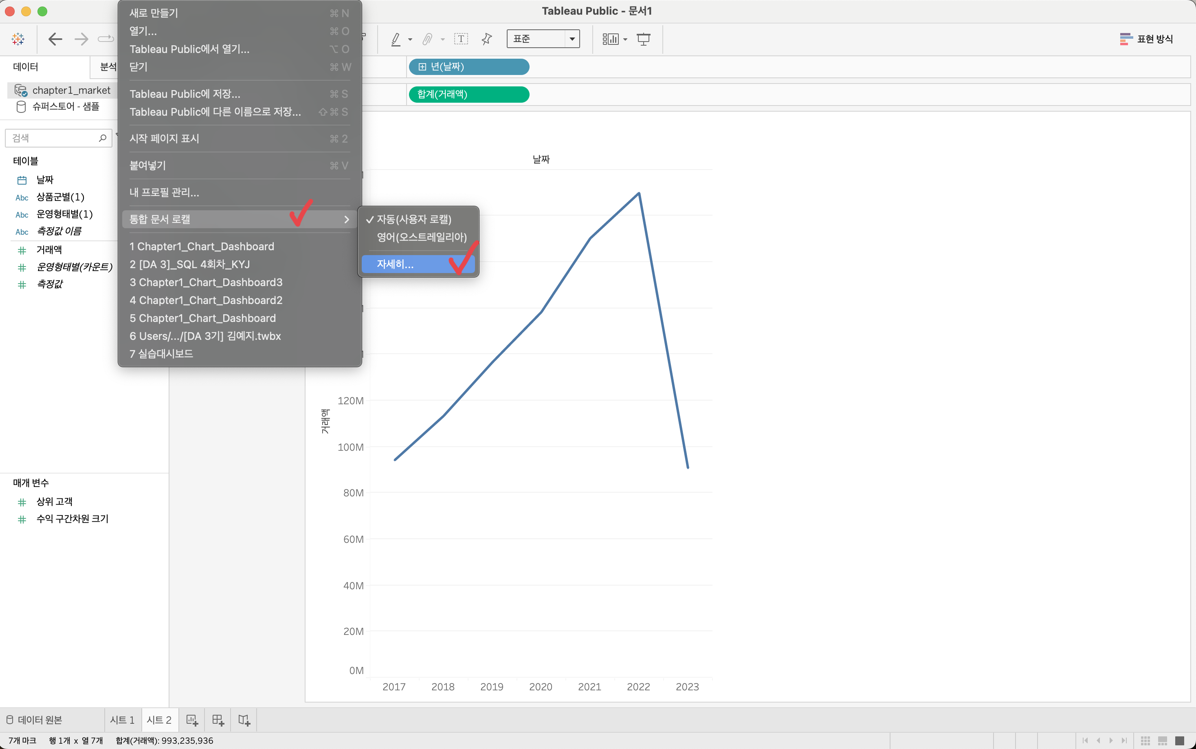Click the new dashboard icon
The image size is (1196, 749).
click(218, 720)
